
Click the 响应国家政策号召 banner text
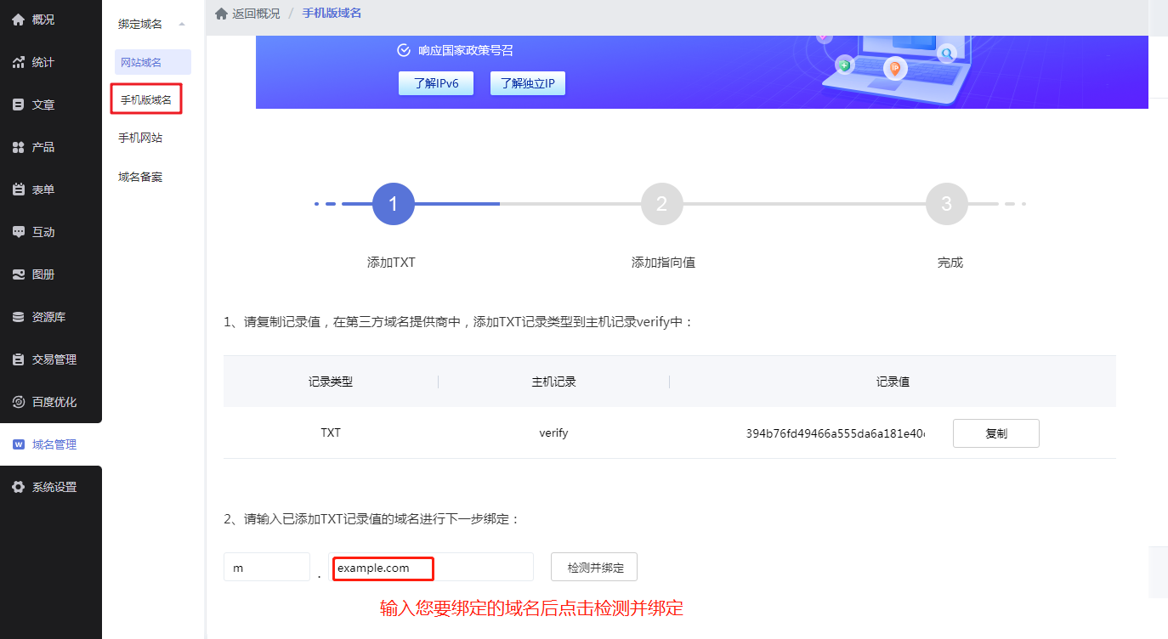click(x=466, y=50)
